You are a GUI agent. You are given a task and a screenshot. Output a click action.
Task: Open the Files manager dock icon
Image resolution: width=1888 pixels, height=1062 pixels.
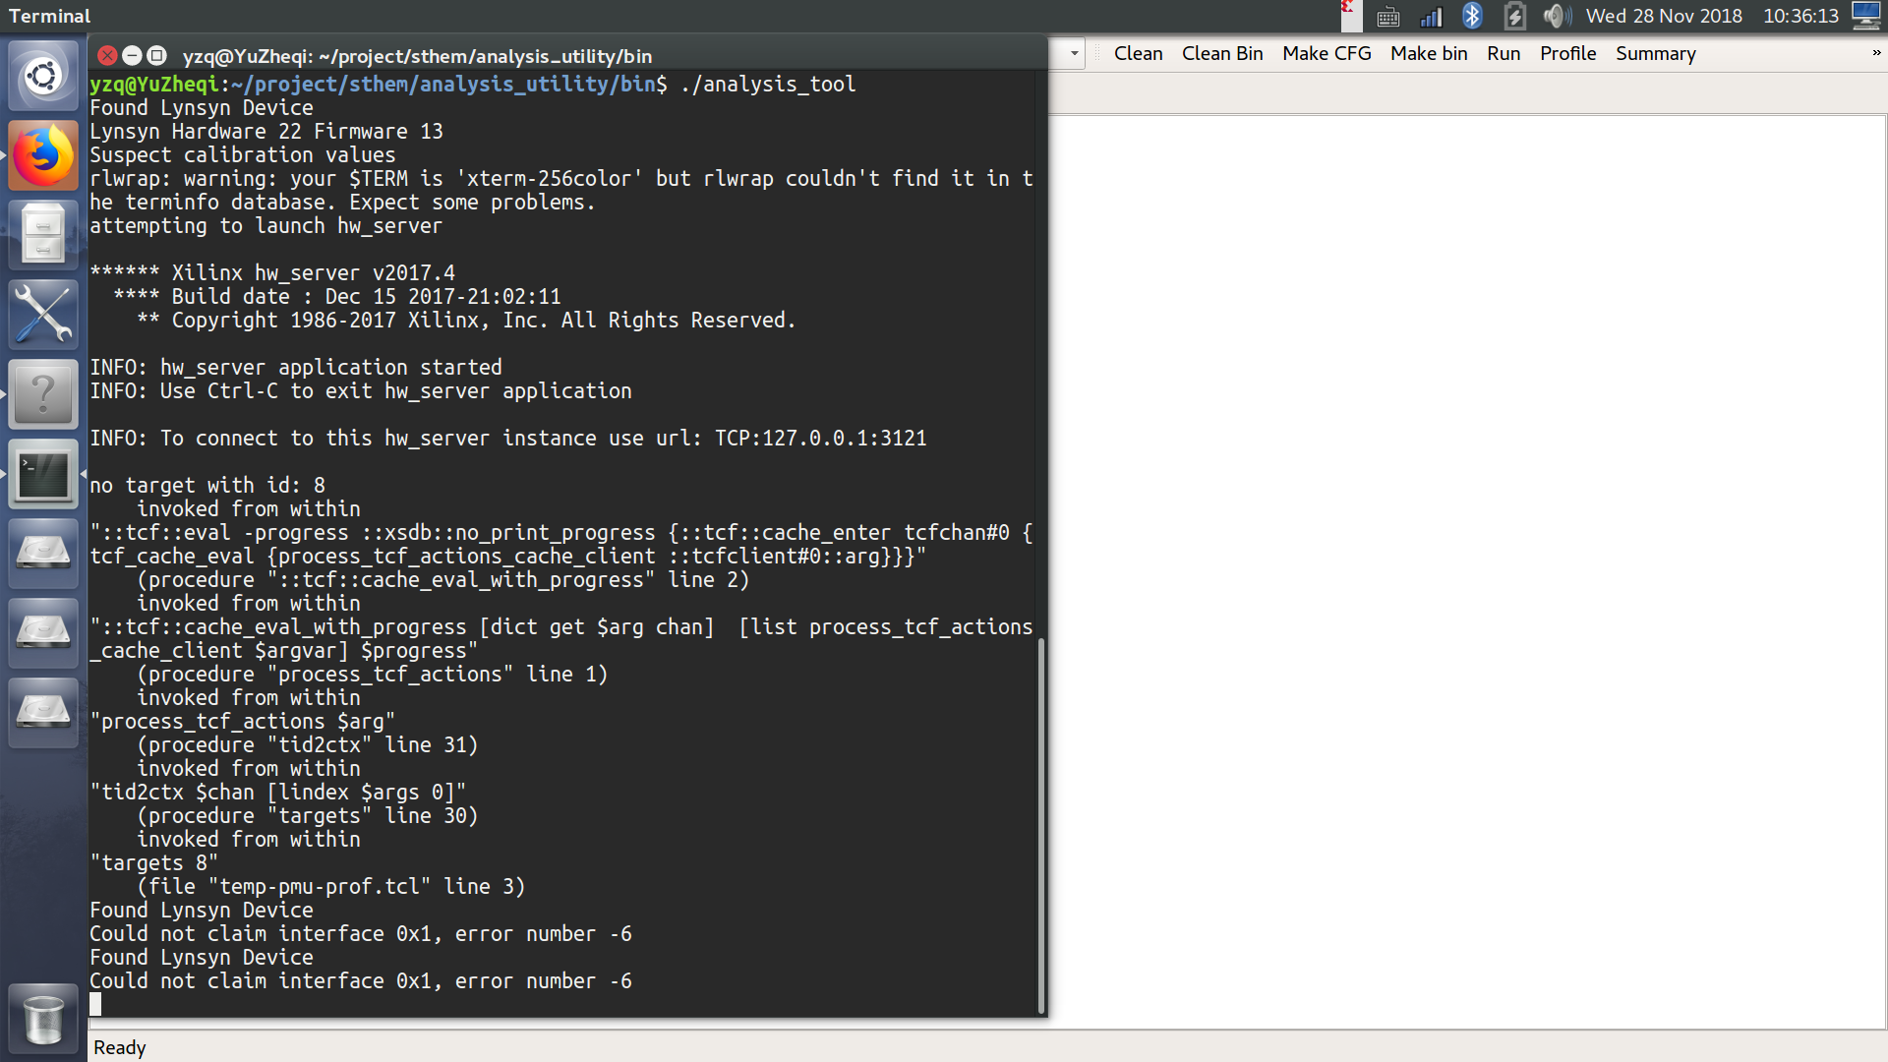(43, 235)
